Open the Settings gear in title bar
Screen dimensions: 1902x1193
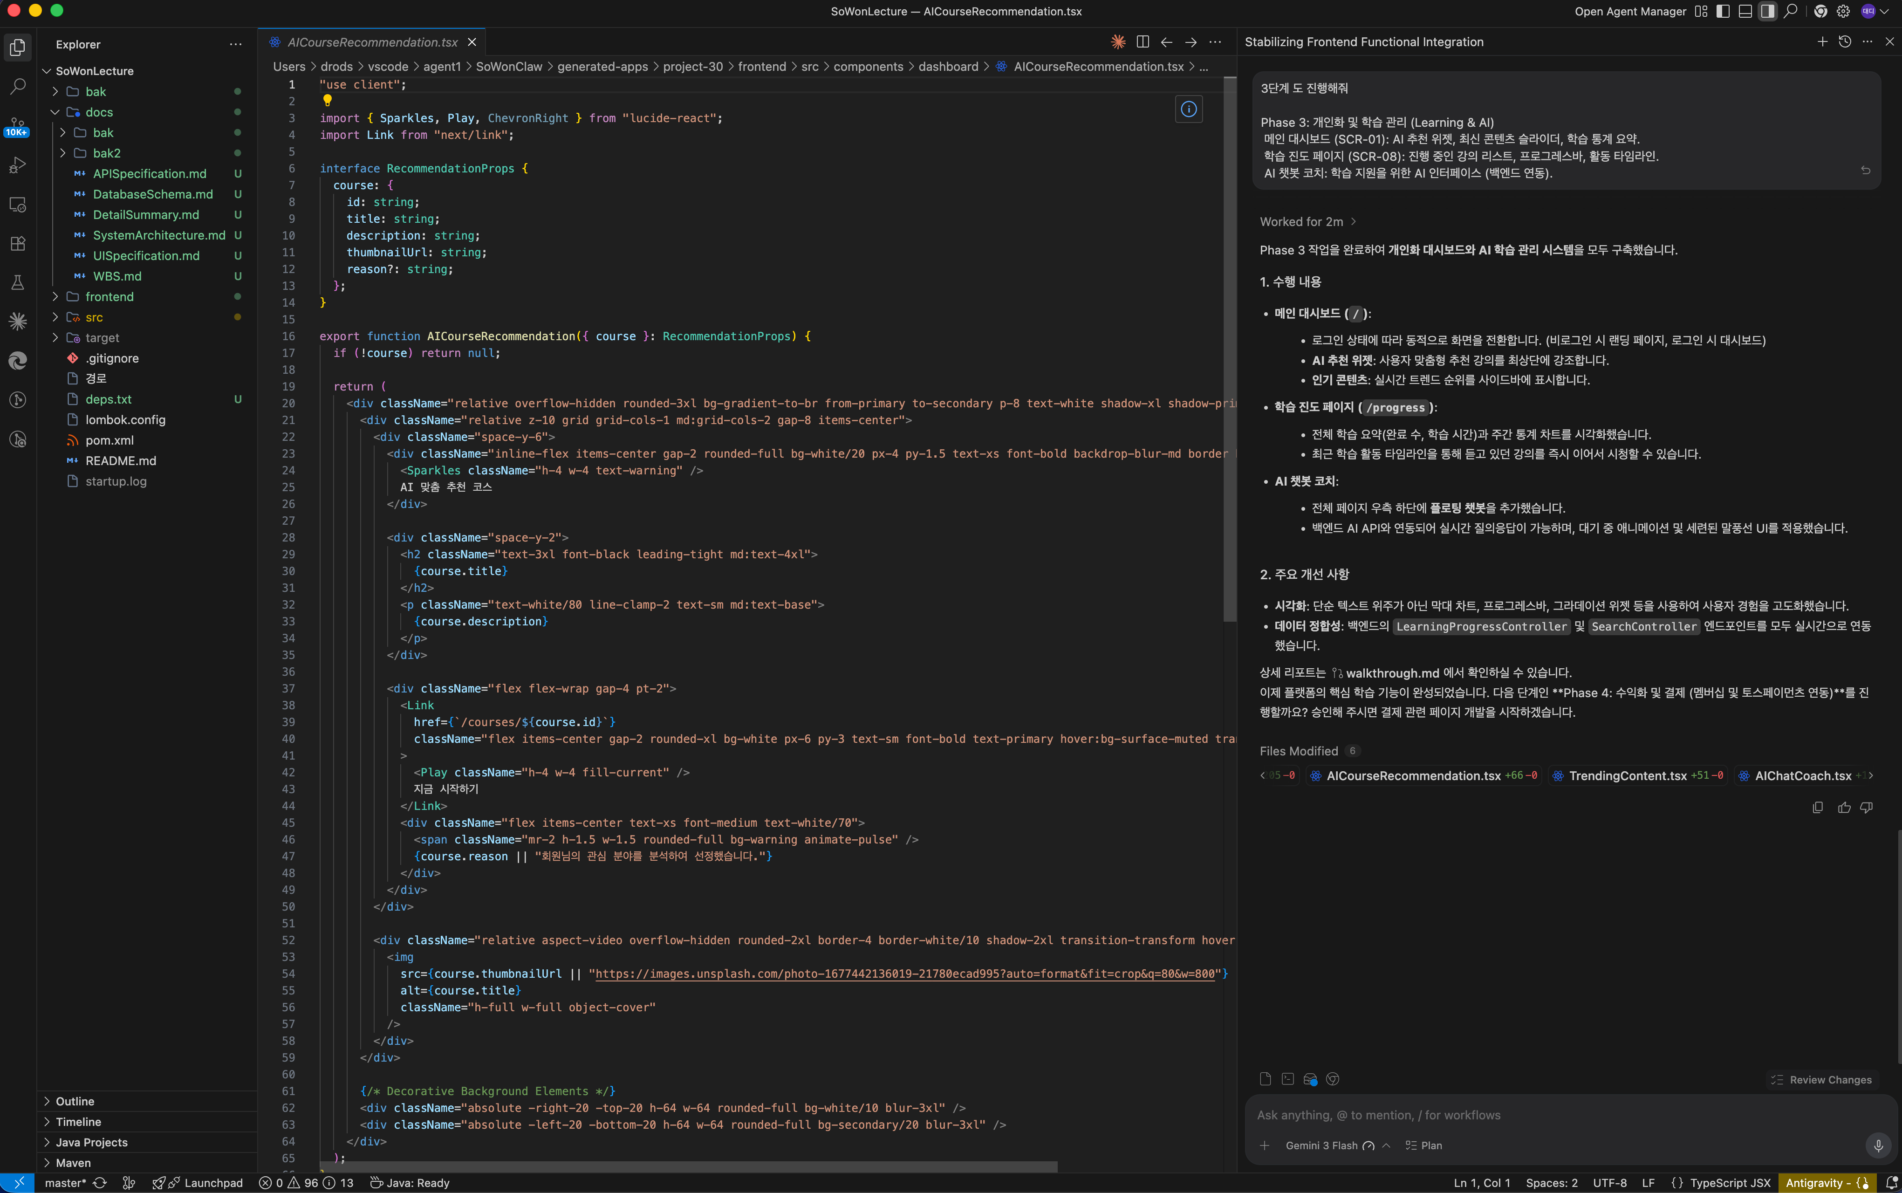[x=1843, y=11]
